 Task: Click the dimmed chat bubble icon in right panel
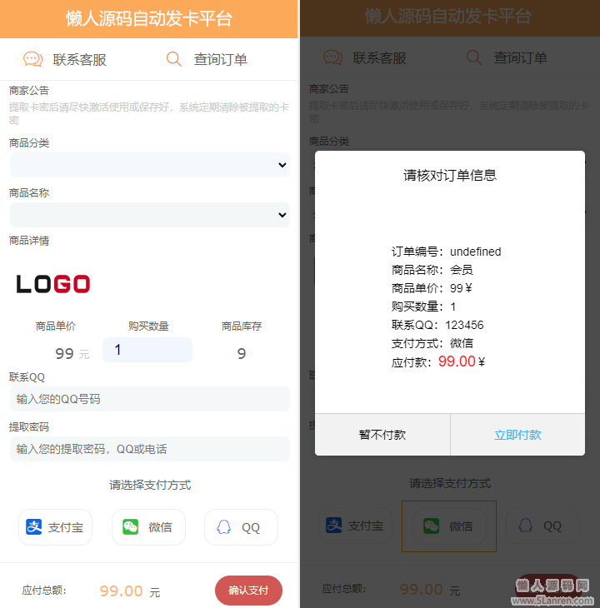pos(332,57)
